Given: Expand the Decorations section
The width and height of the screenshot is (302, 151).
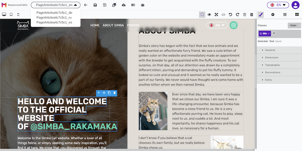Looking at the screenshot, I should pos(273,72).
